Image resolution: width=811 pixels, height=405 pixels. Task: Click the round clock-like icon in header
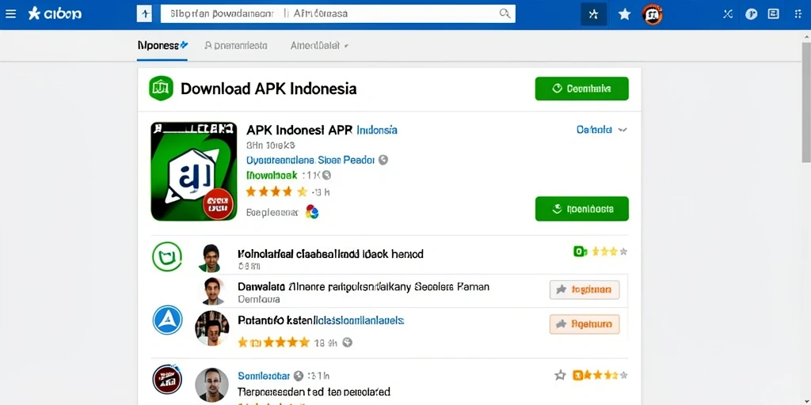(751, 14)
